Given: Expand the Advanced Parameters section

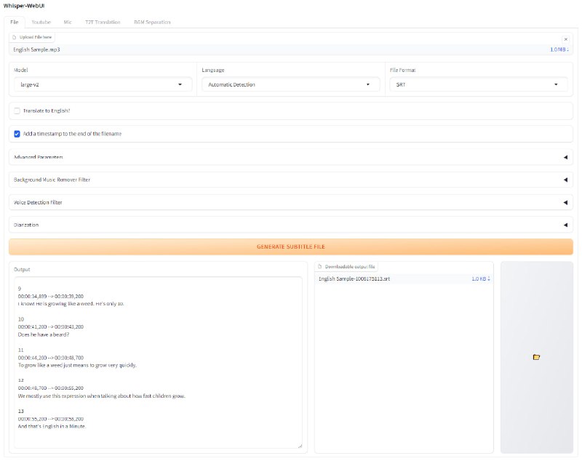Looking at the screenshot, I should [291, 157].
